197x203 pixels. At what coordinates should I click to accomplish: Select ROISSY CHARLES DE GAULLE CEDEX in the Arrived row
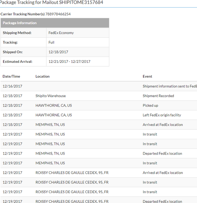coord(72,173)
